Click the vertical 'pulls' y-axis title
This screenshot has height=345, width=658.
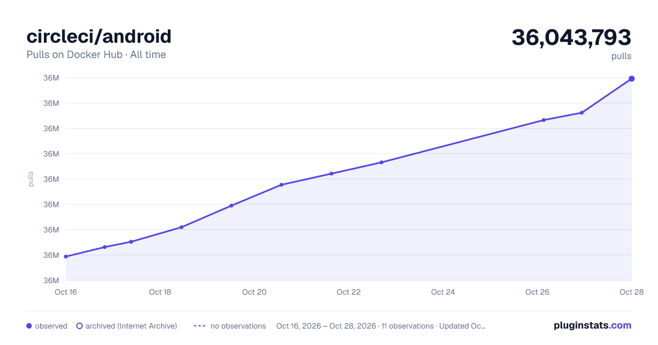pyautogui.click(x=31, y=179)
